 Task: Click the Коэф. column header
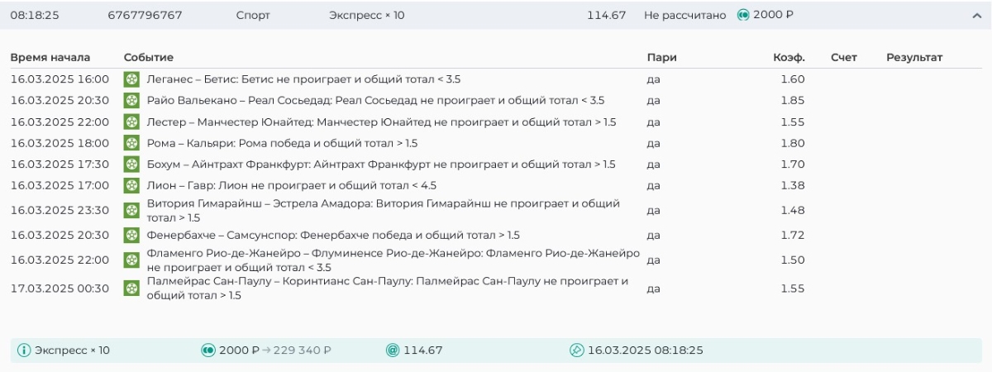pos(789,58)
